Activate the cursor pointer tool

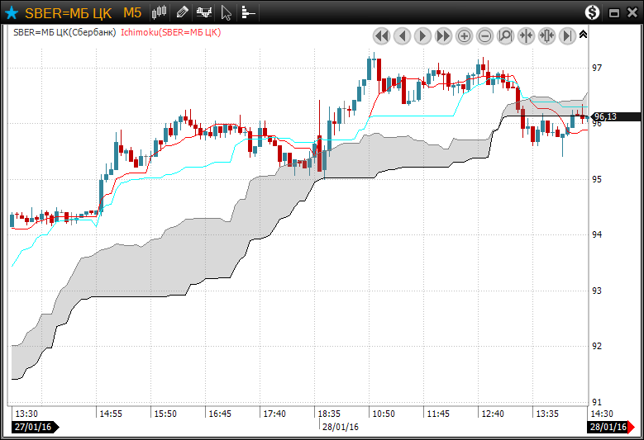pyautogui.click(x=227, y=12)
